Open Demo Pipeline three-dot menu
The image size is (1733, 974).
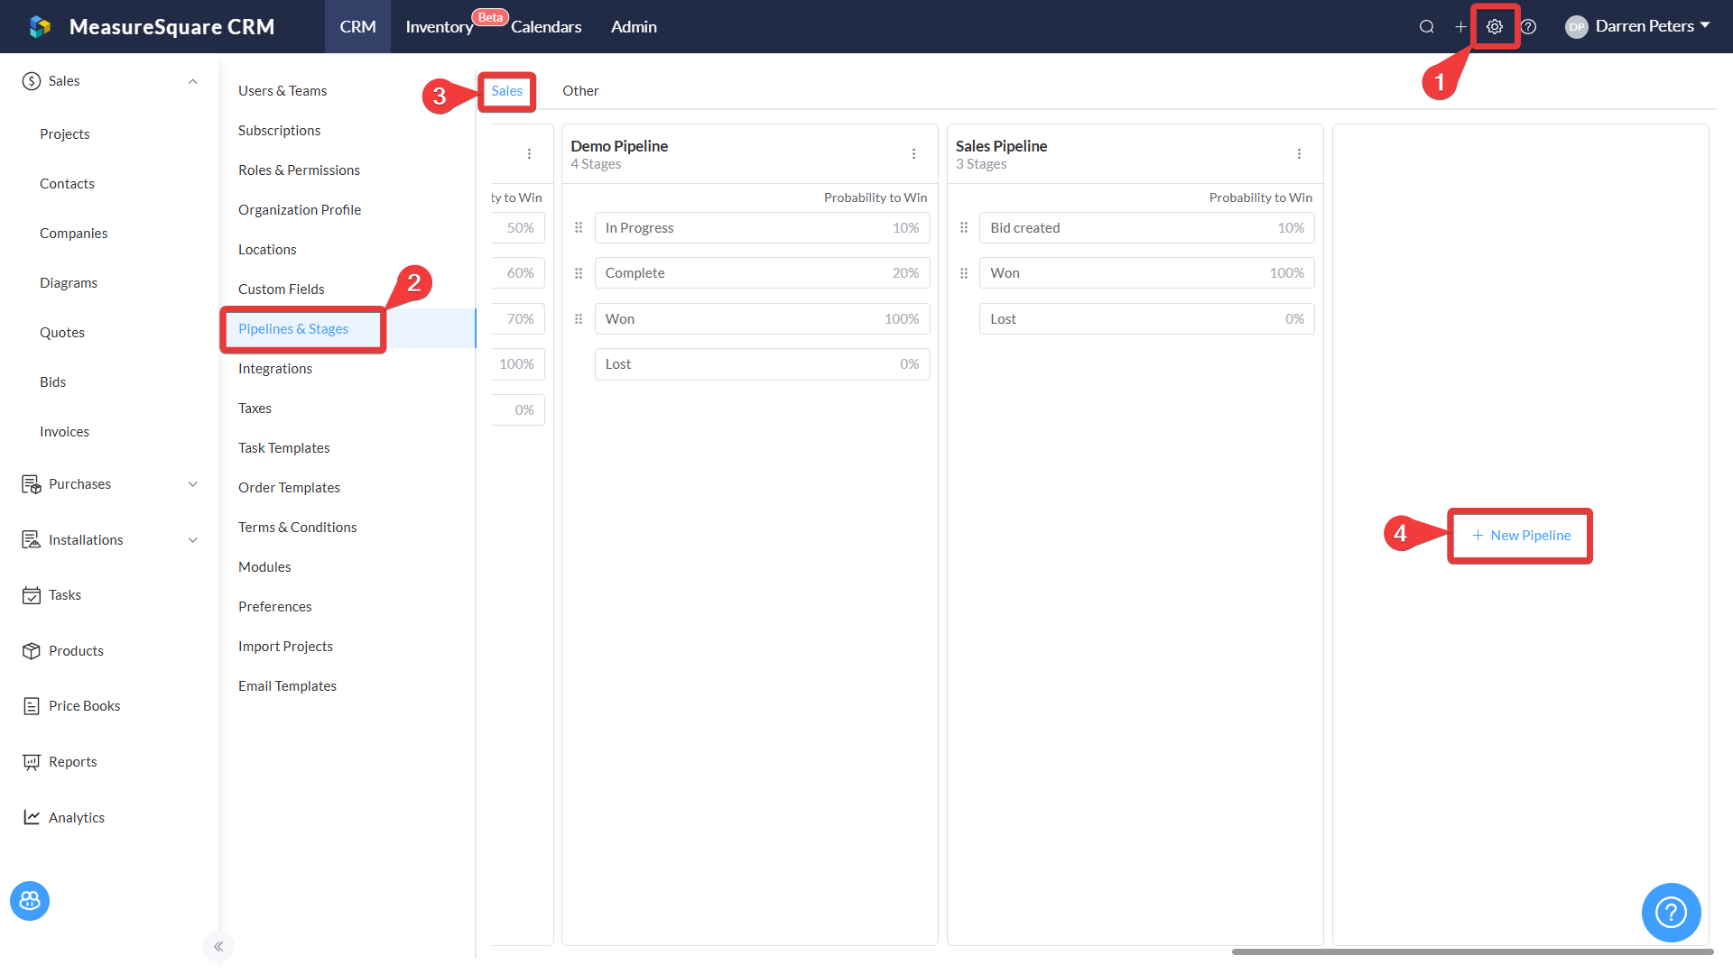[x=913, y=154]
